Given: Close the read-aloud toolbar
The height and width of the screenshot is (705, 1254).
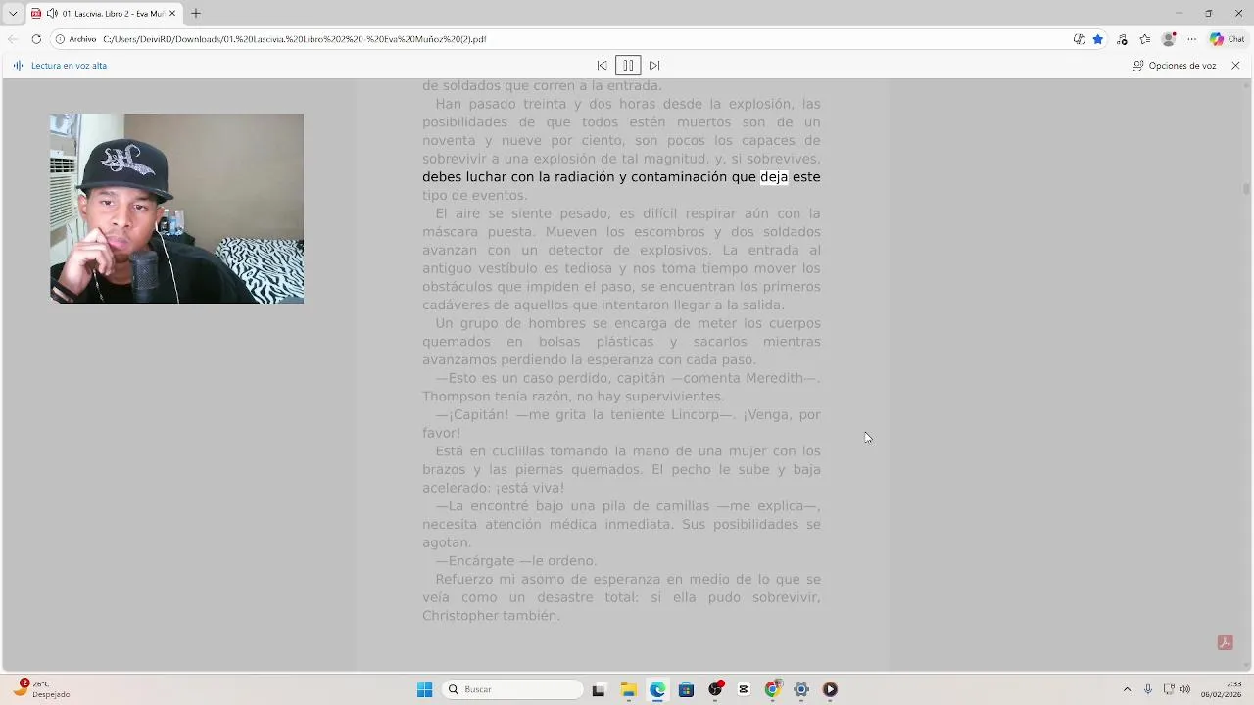Looking at the screenshot, I should pyautogui.click(x=1235, y=66).
